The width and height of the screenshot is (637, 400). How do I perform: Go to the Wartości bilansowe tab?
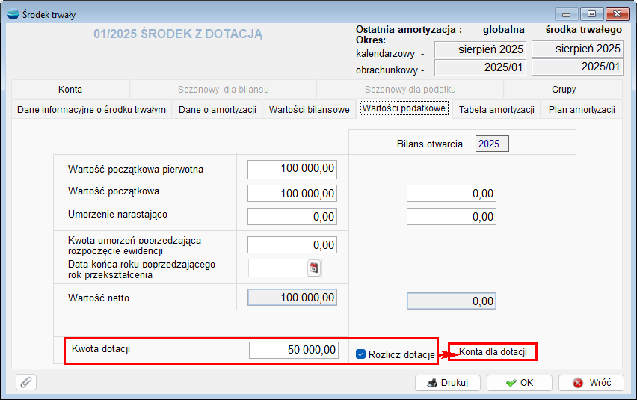coord(309,109)
